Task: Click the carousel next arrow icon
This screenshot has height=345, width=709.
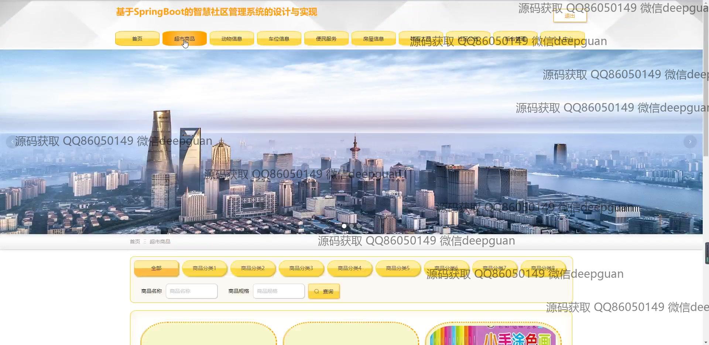Action: point(690,142)
